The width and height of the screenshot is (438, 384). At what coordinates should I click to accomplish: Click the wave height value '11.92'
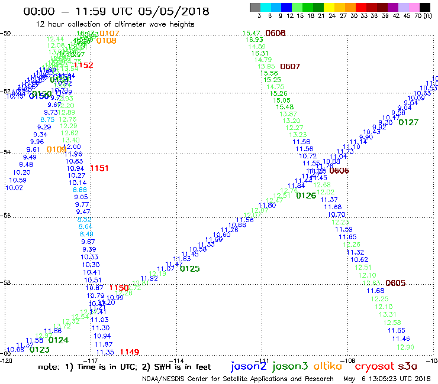point(149,278)
